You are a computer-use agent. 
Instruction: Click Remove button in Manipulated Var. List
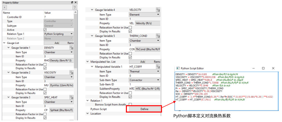[153, 62]
